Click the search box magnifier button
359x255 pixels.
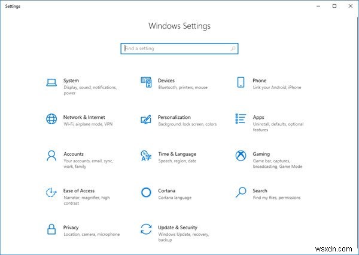tap(233, 48)
